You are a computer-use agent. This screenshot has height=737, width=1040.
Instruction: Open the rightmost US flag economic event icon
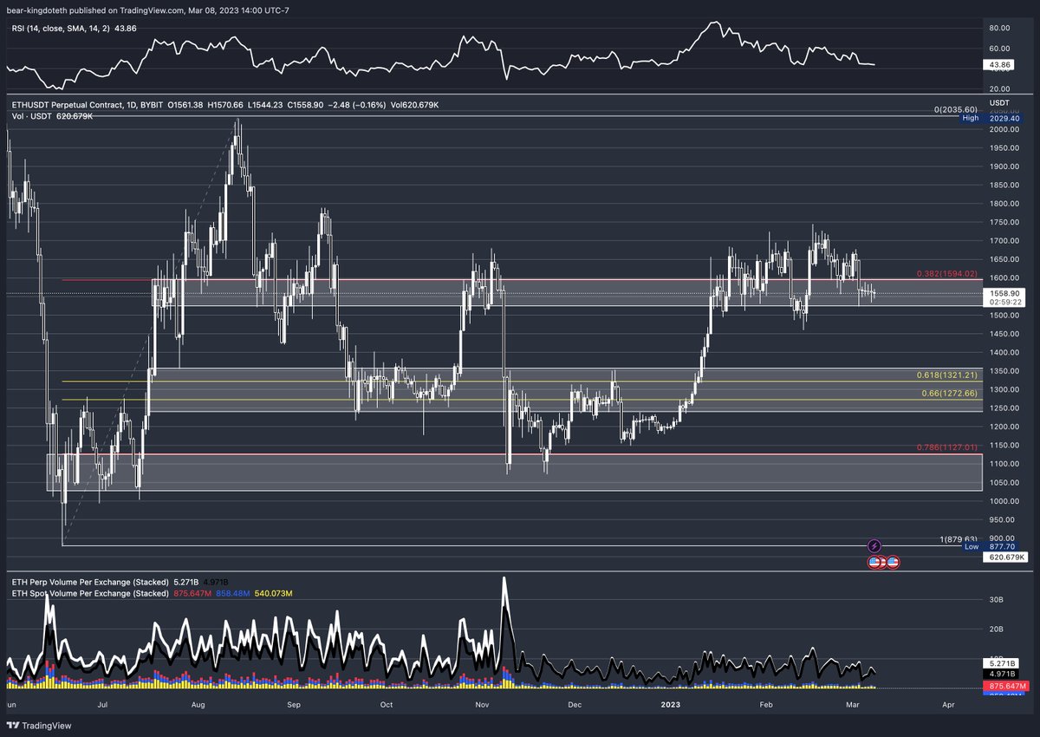(x=893, y=562)
